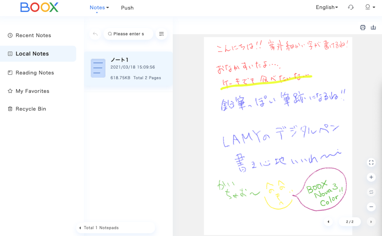This screenshot has width=382, height=236.
Task: Go to the previous note page
Action: coord(328,222)
